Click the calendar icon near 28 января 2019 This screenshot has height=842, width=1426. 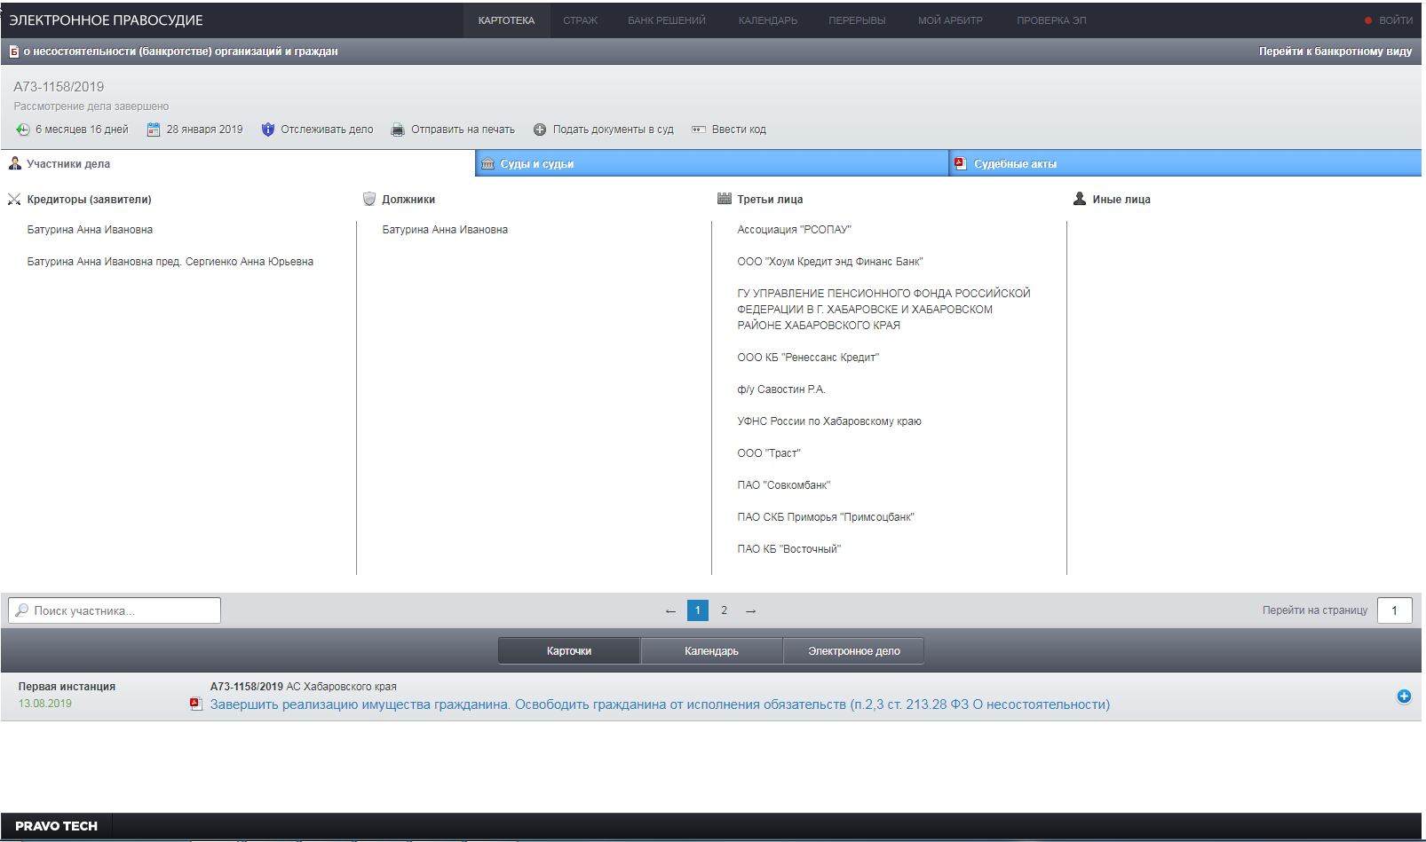click(154, 130)
